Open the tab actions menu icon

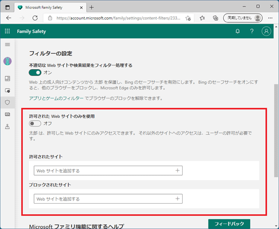point(7,8)
